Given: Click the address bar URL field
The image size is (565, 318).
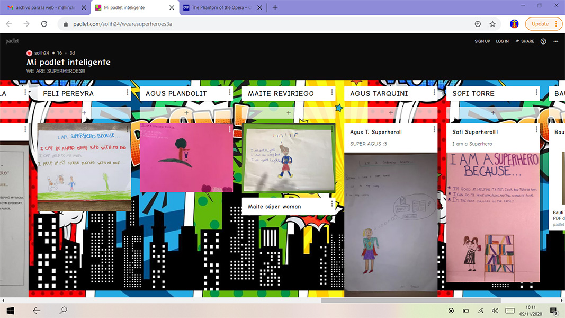Looking at the screenshot, I should tap(265, 24).
